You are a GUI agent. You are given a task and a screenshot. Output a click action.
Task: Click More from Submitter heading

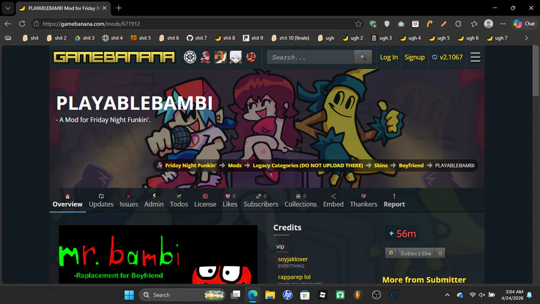(424, 279)
